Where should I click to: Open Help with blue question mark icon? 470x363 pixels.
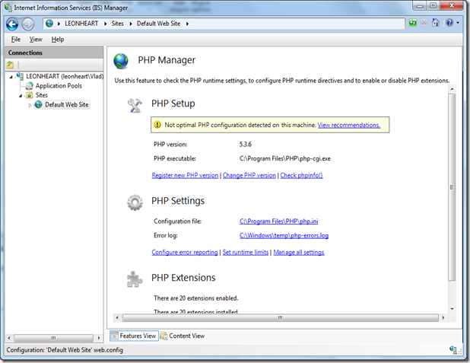point(449,23)
